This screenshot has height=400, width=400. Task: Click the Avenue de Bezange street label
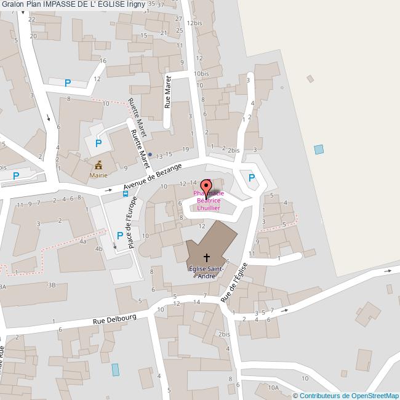(x=153, y=177)
